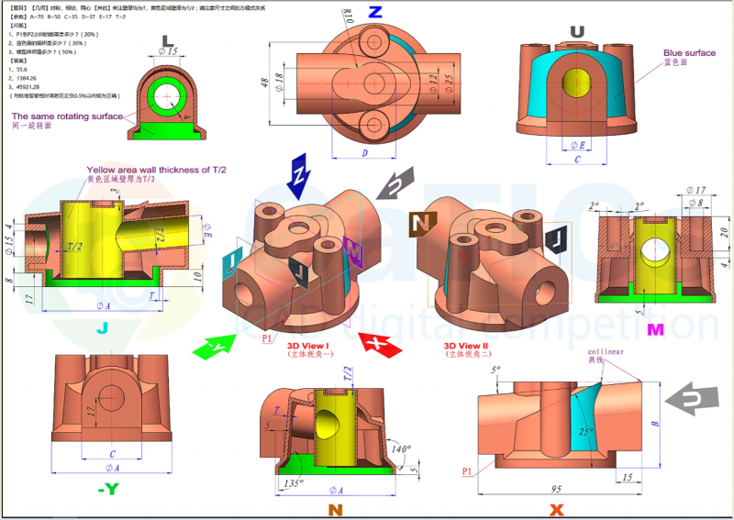This screenshot has height=520, width=734.
Task: Click the cyan blue surface in the X view
Action: pyautogui.click(x=584, y=418)
